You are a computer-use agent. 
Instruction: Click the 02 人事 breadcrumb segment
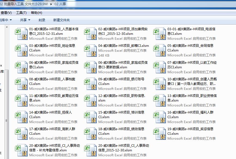60,4
